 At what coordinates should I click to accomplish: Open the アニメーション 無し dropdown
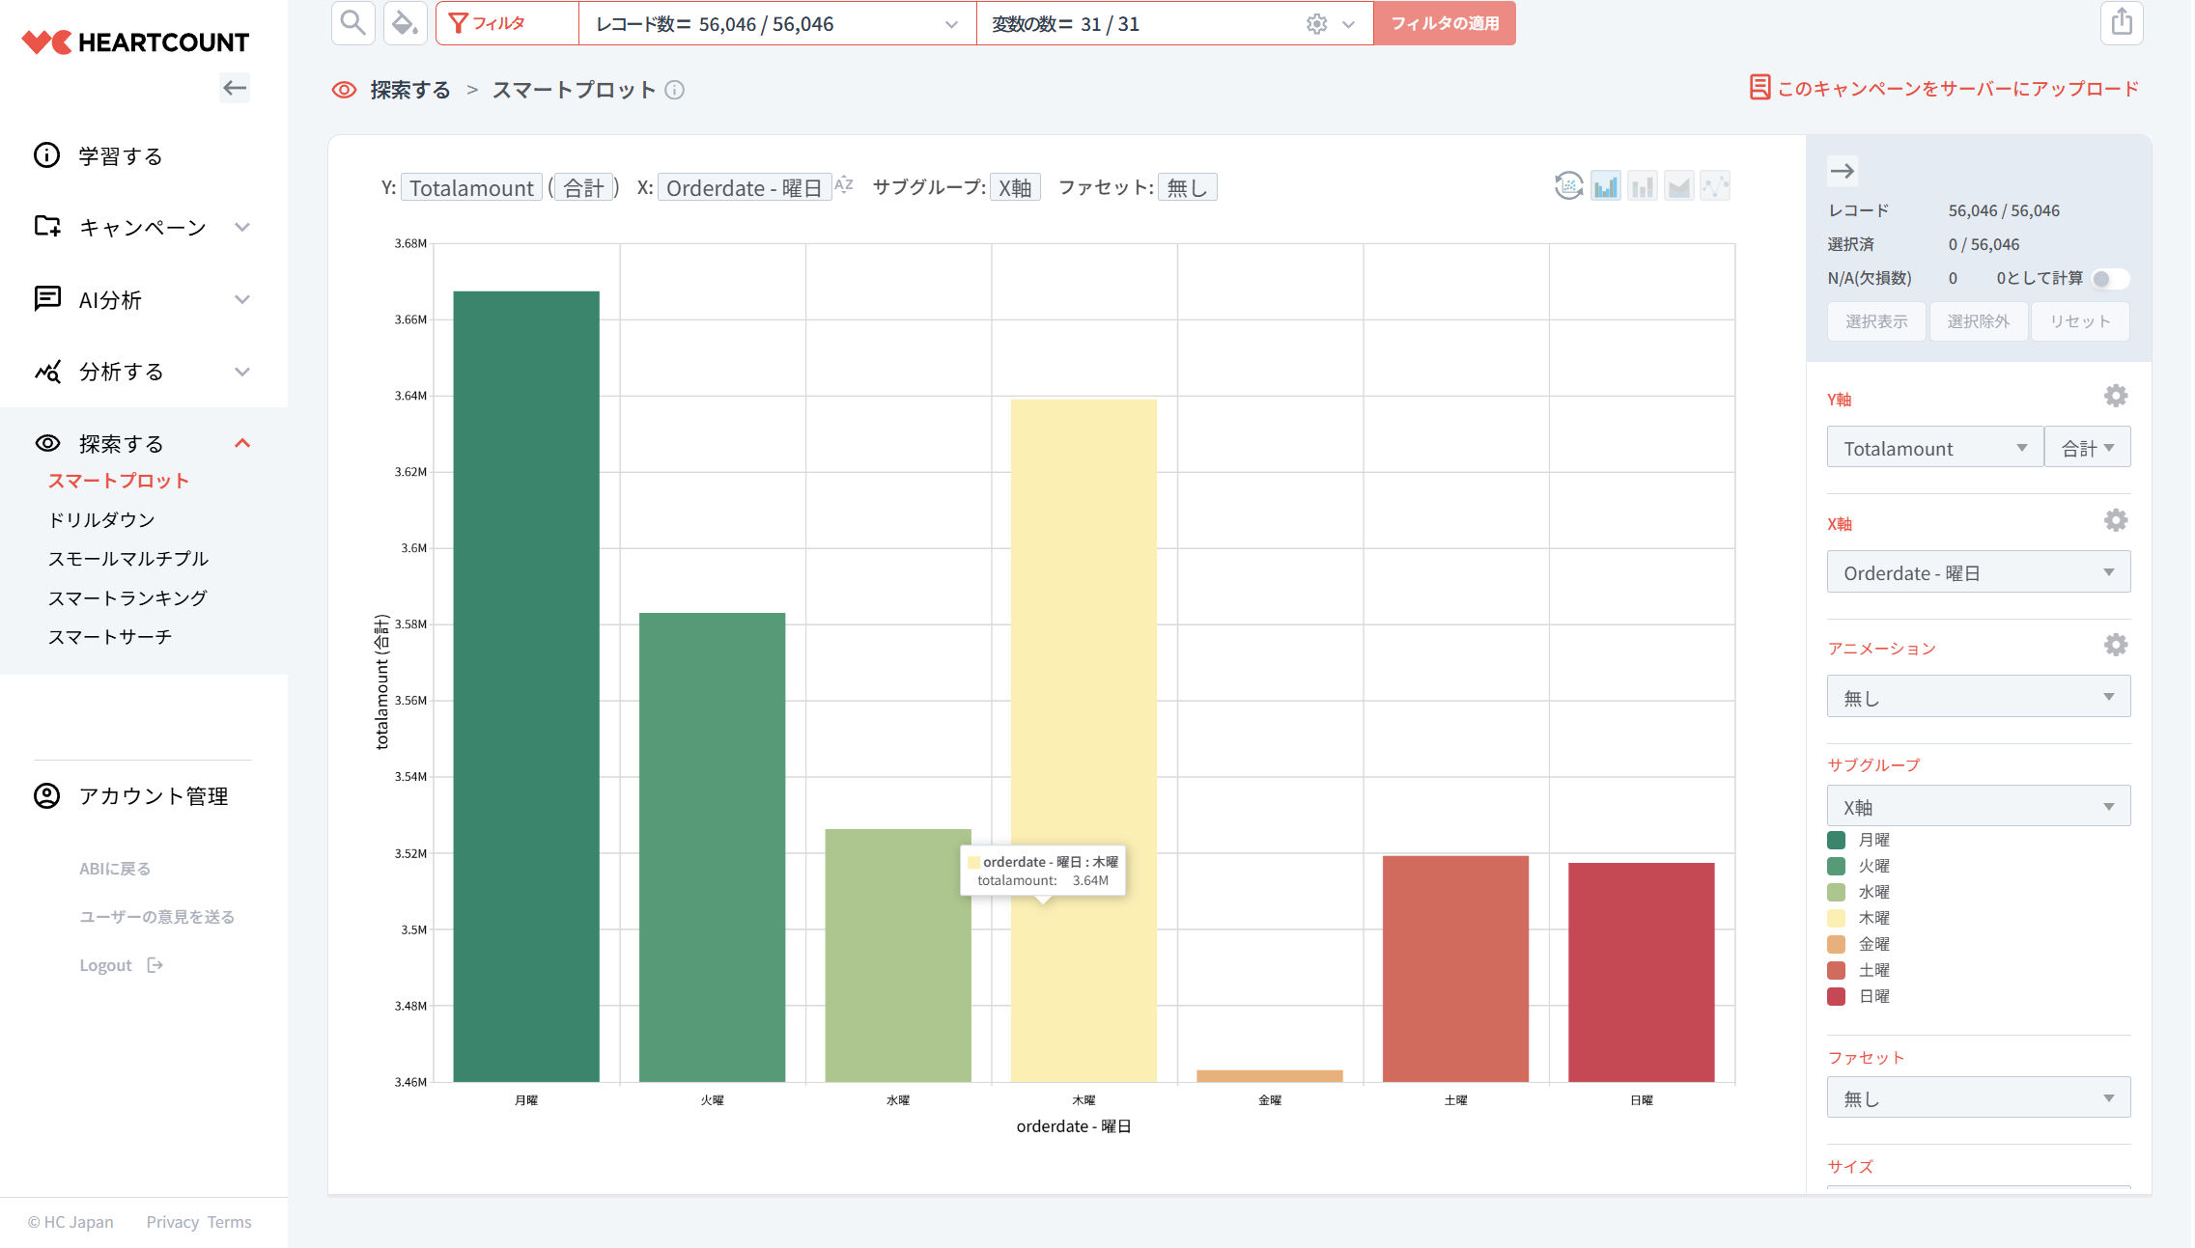(x=1979, y=697)
